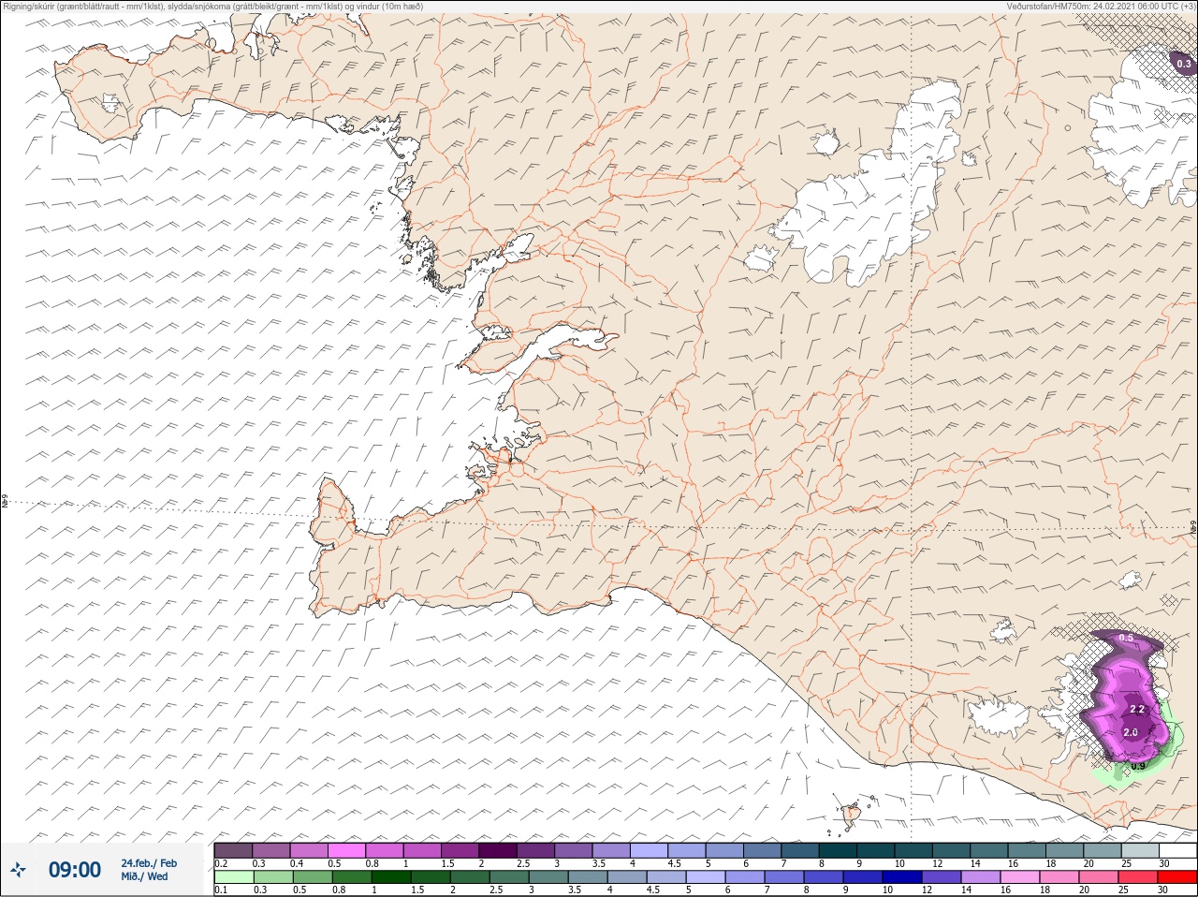The width and height of the screenshot is (1198, 897).
Task: Click the 0.9 value in the green rain area
Action: tap(1138, 766)
